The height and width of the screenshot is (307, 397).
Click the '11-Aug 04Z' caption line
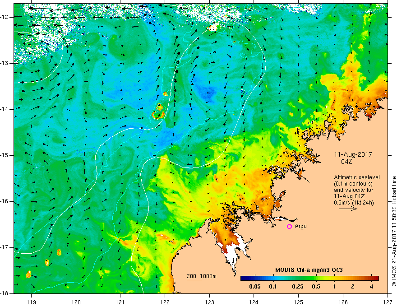(350, 196)
